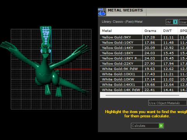Screen dimensions: 187x140
Task: Click the Calculate button
Action: coord(147,126)
